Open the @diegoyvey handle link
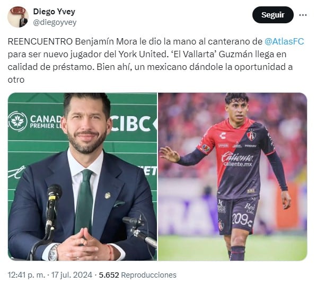Image resolution: width=316 pixels, height=284 pixels. point(55,22)
